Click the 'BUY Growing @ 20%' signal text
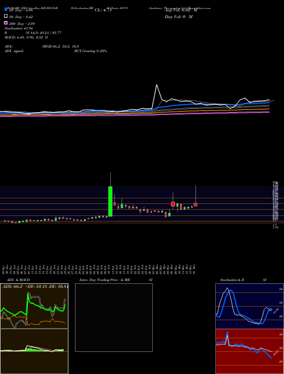 point(90,51)
